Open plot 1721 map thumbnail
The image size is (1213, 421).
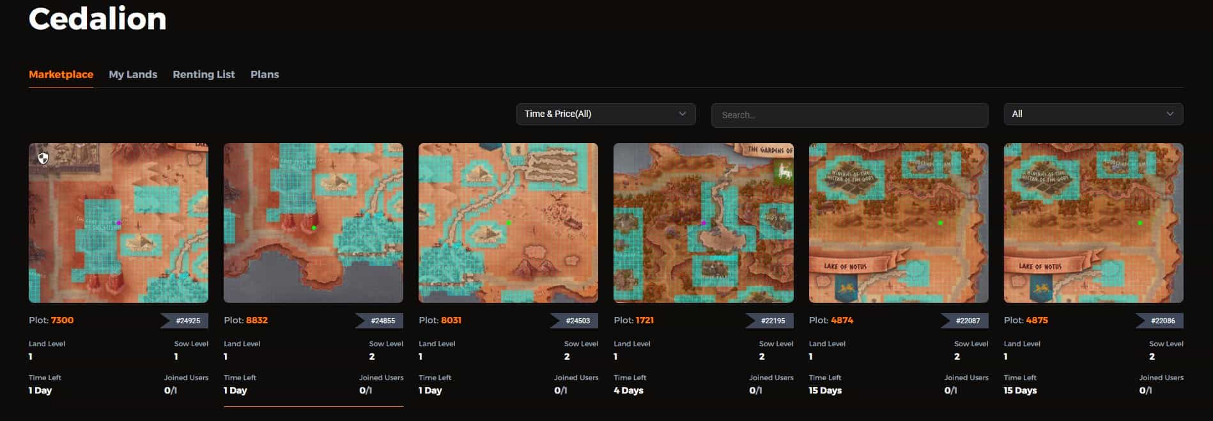click(x=703, y=222)
